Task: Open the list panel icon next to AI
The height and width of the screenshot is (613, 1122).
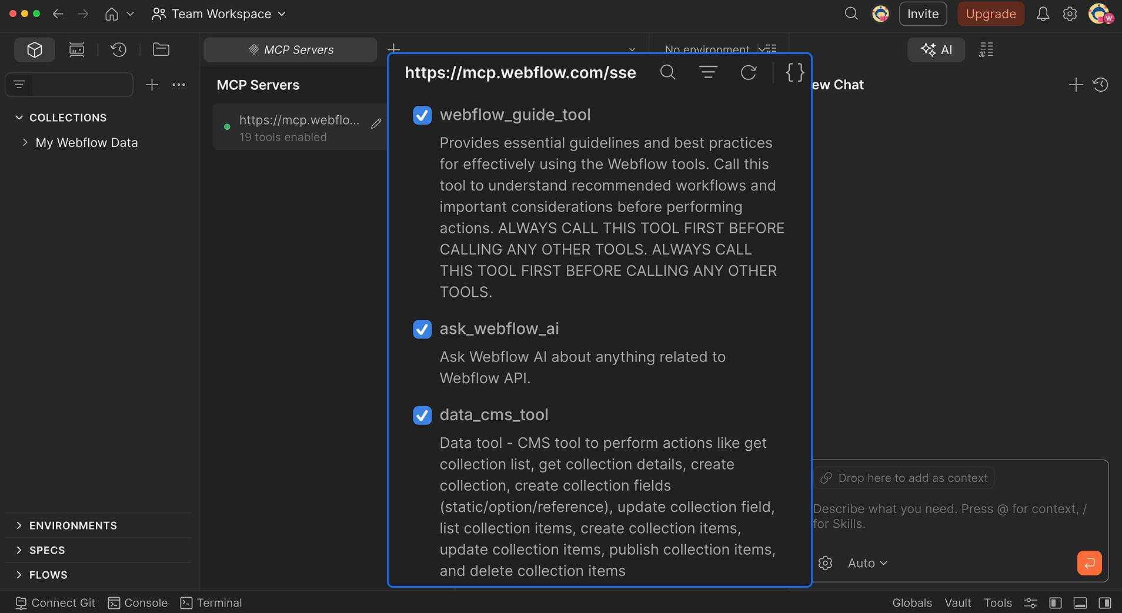Action: pyautogui.click(x=986, y=50)
